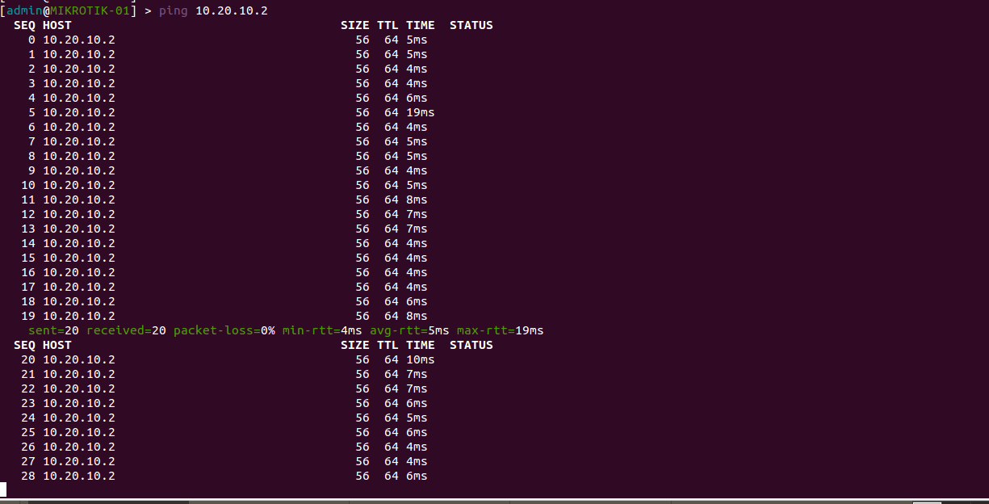Click the second HOST column header below summary
Image resolution: width=989 pixels, height=504 pixels.
coord(57,345)
